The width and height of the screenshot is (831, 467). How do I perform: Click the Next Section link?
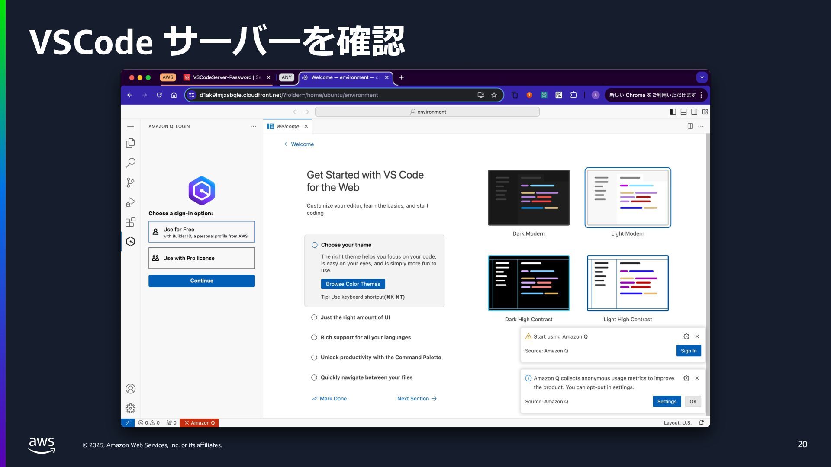coord(417,399)
